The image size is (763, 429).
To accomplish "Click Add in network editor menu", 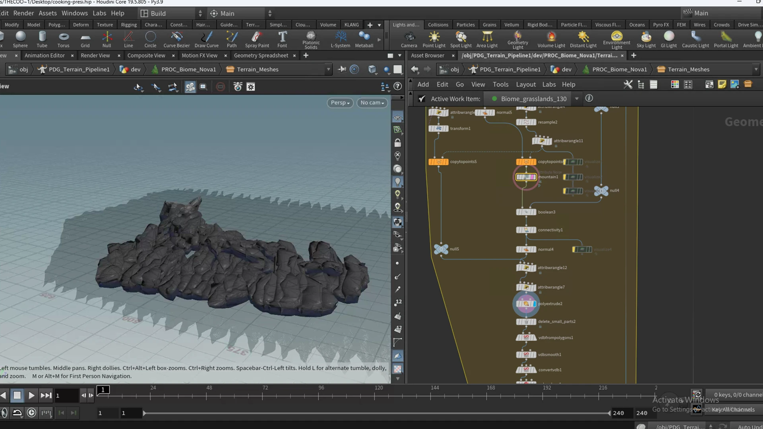I will click(423, 85).
